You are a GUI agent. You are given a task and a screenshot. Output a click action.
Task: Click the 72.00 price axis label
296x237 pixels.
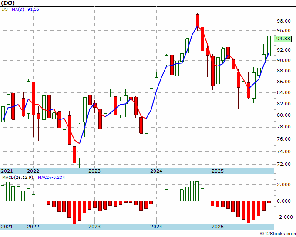[283, 164]
